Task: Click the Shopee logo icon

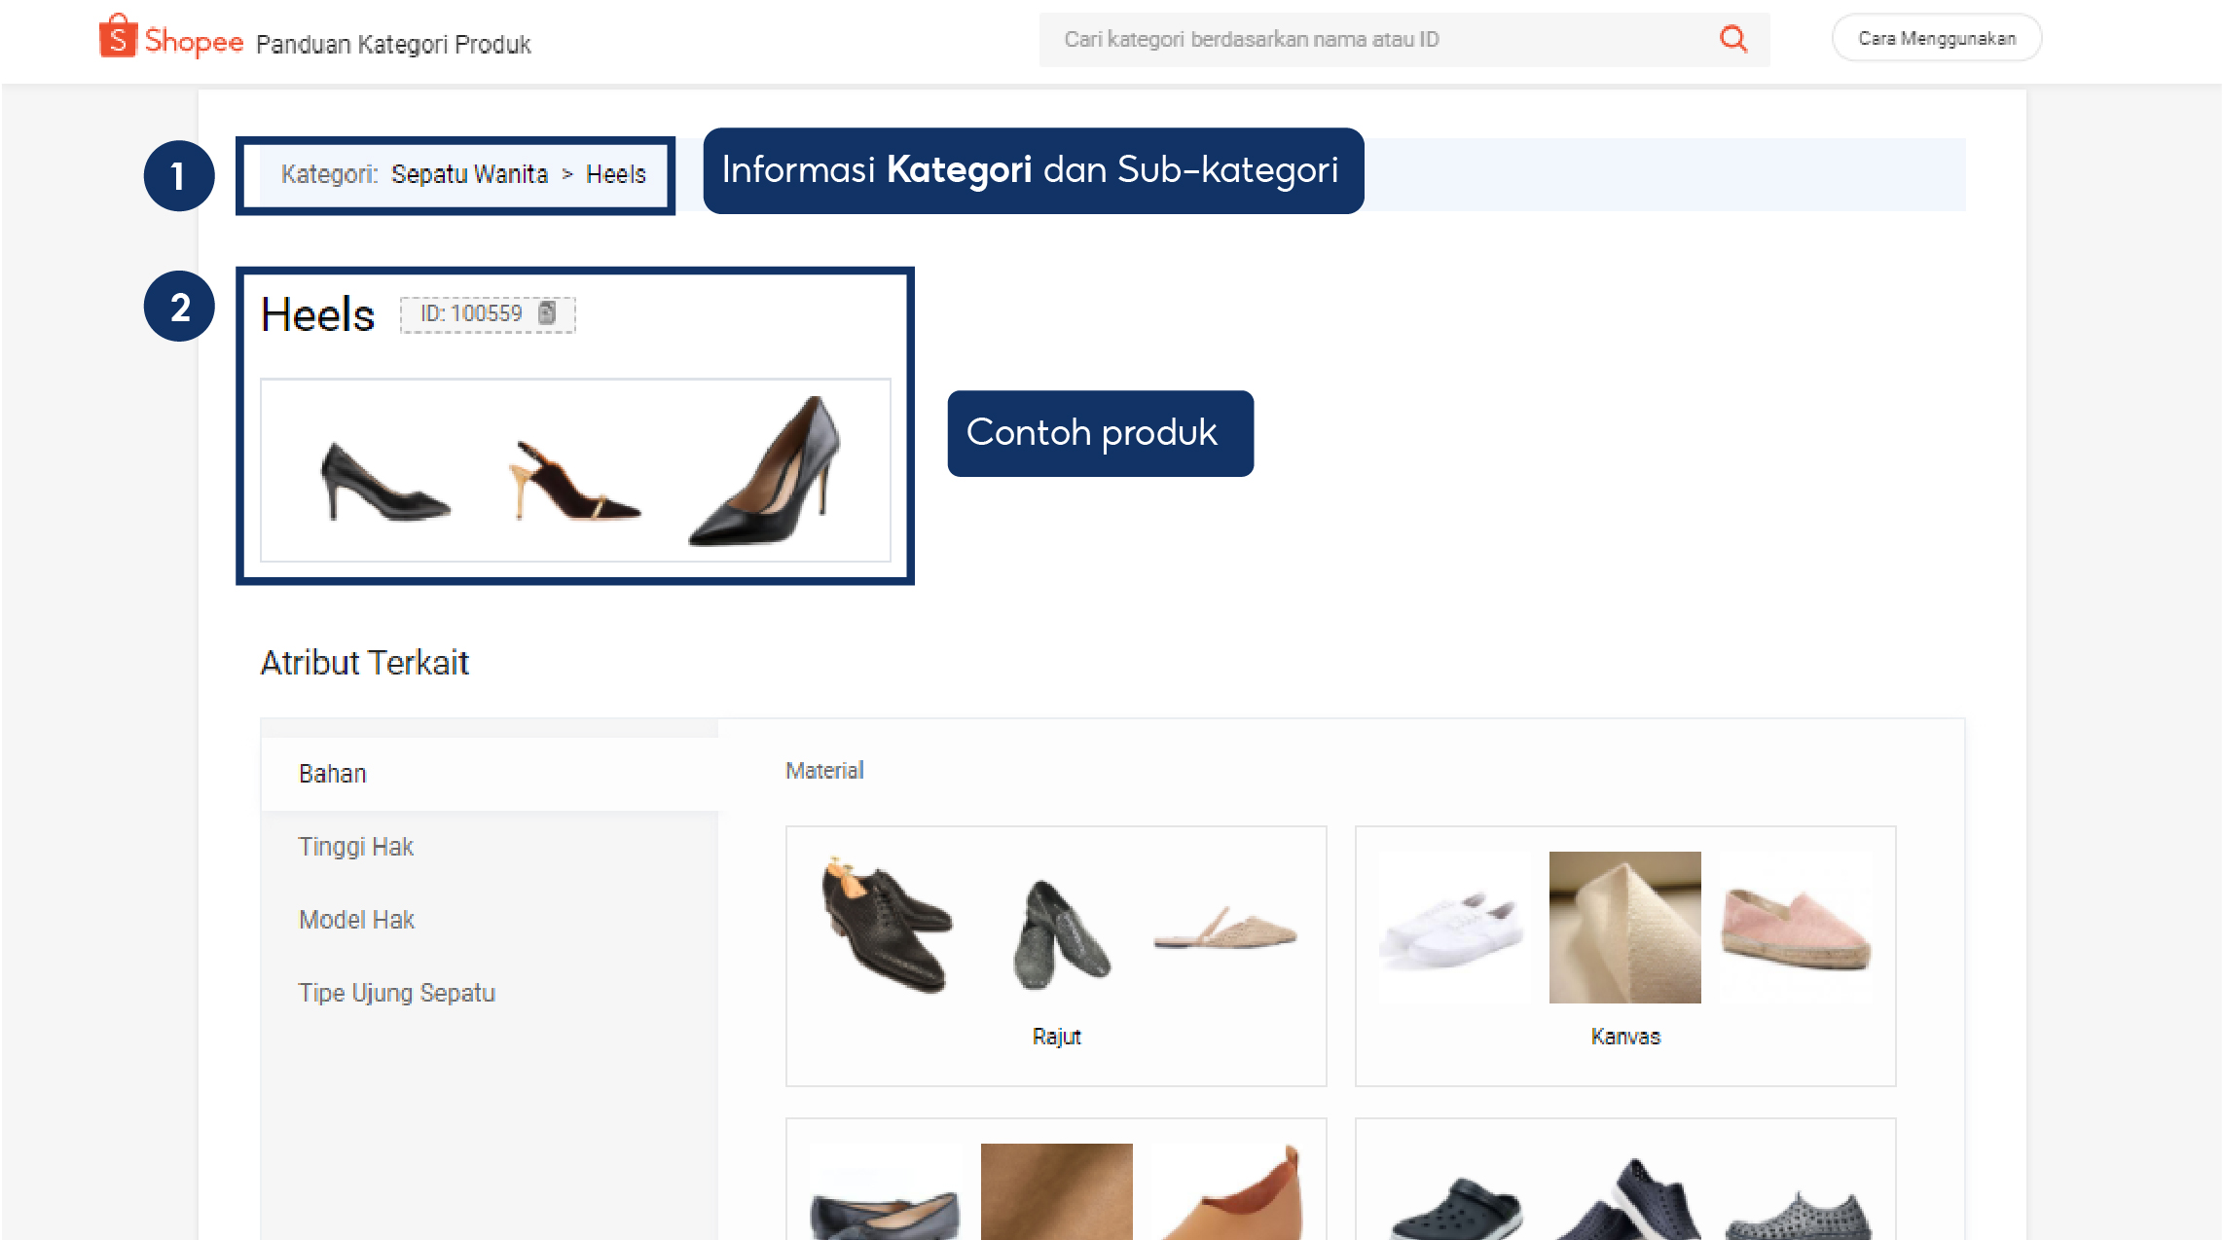Action: (118, 38)
